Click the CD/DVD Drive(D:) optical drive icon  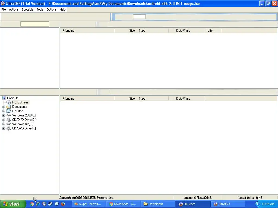click(x=8, y=120)
